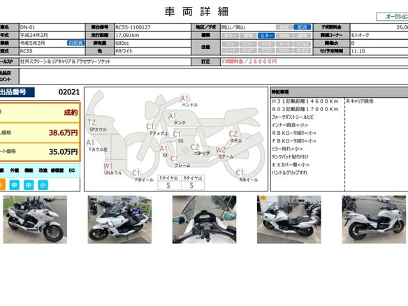Click the mileage 17,091km cell

153,35
